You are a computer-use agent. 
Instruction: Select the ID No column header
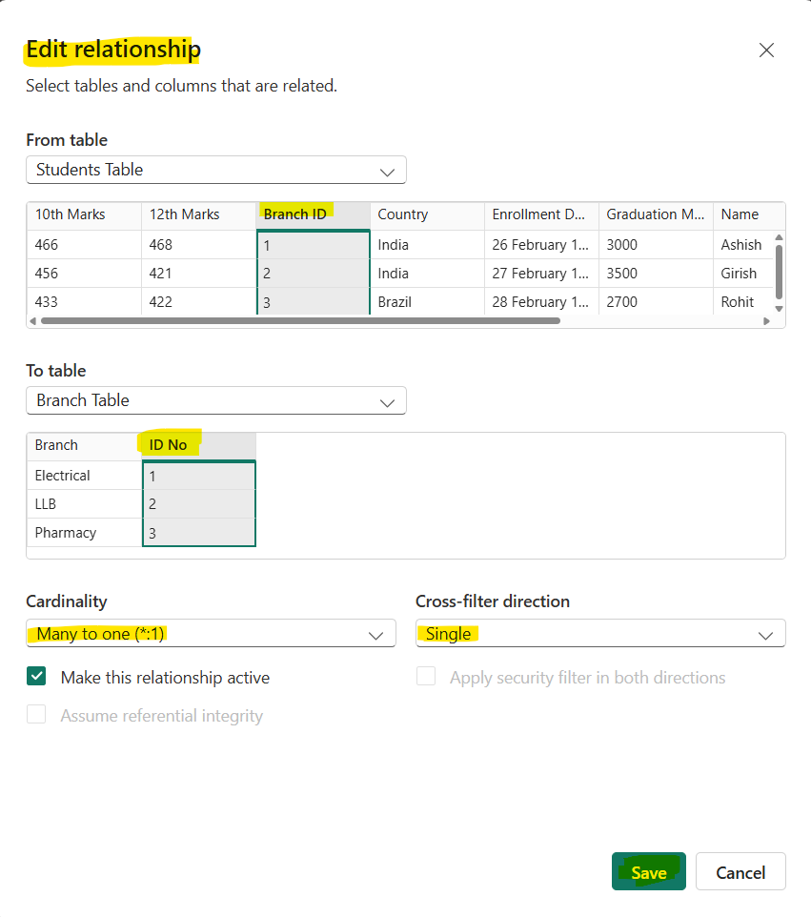(x=168, y=444)
